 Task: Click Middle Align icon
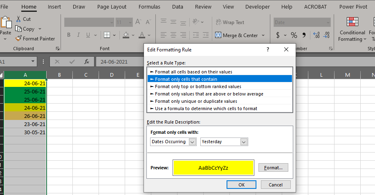(173, 22)
